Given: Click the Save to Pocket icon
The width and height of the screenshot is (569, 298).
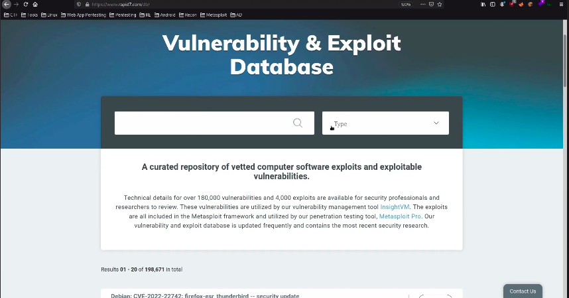Looking at the screenshot, I should pos(432,4).
